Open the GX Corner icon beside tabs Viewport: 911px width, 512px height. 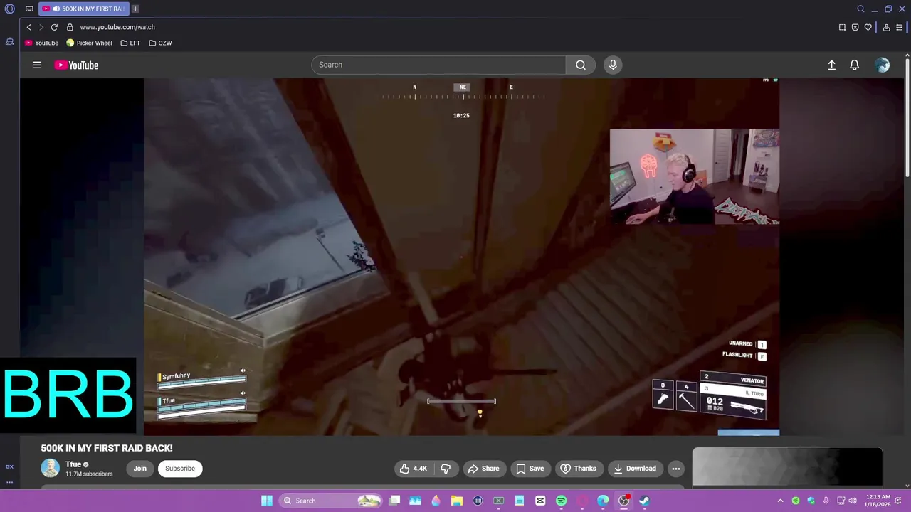tap(29, 9)
